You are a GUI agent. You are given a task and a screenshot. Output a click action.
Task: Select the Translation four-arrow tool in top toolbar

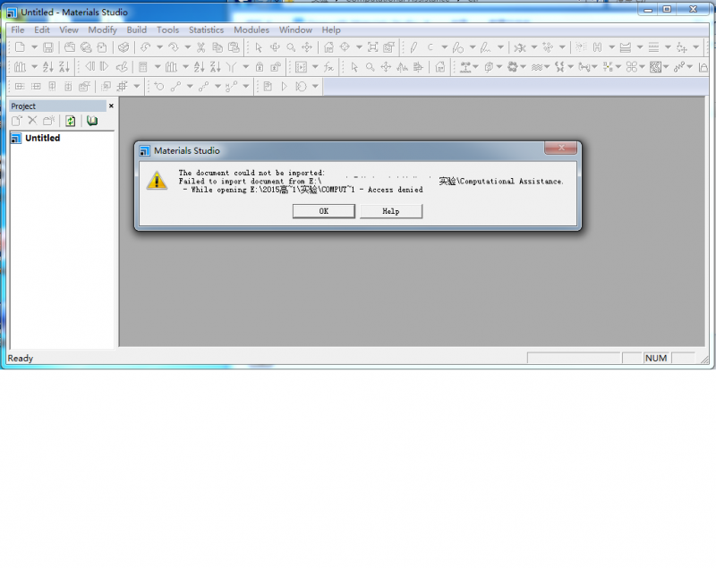(x=307, y=47)
